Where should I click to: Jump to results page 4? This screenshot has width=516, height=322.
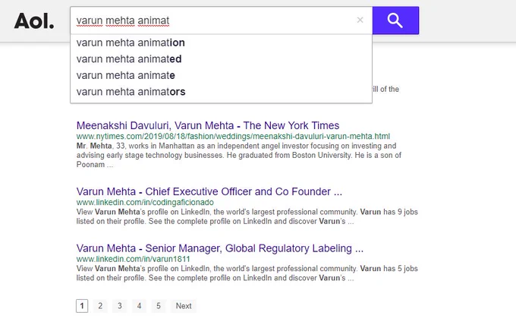[x=139, y=306]
